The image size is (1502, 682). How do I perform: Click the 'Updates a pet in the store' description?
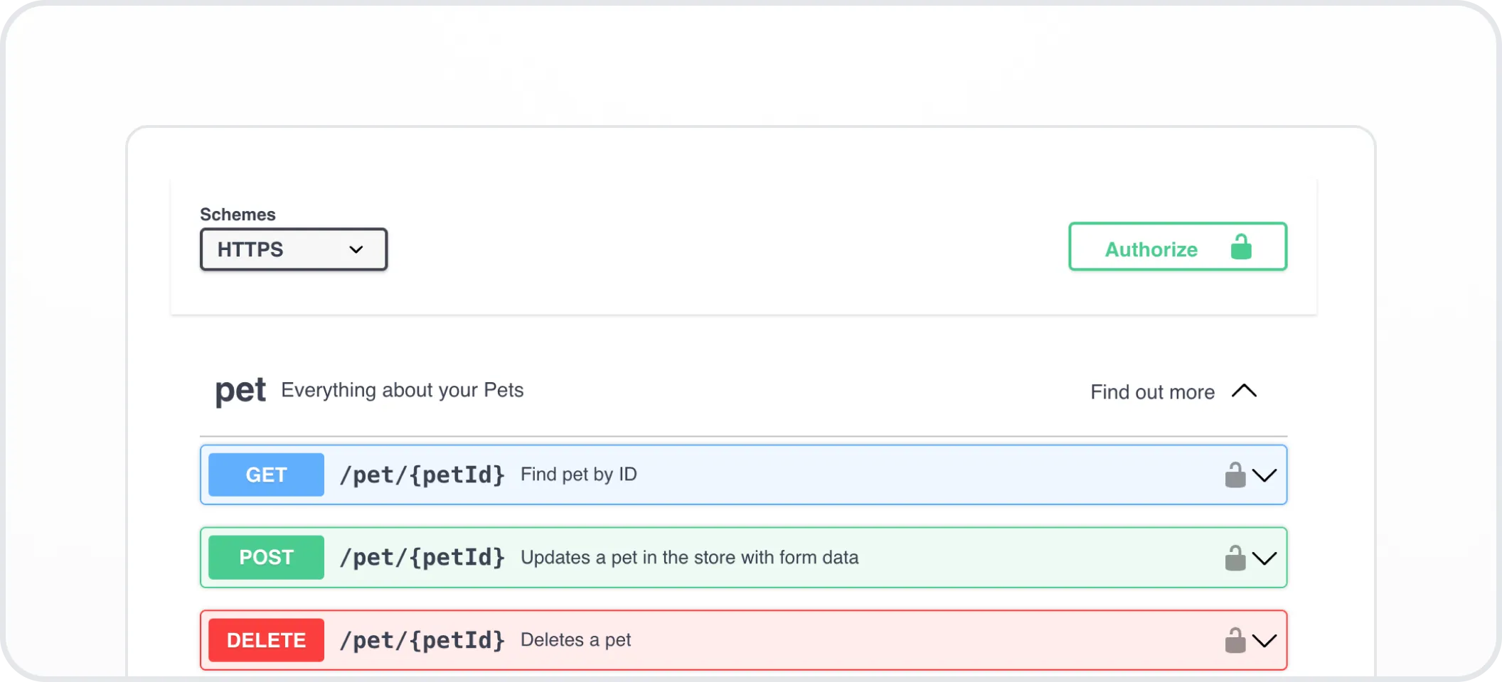tap(690, 558)
